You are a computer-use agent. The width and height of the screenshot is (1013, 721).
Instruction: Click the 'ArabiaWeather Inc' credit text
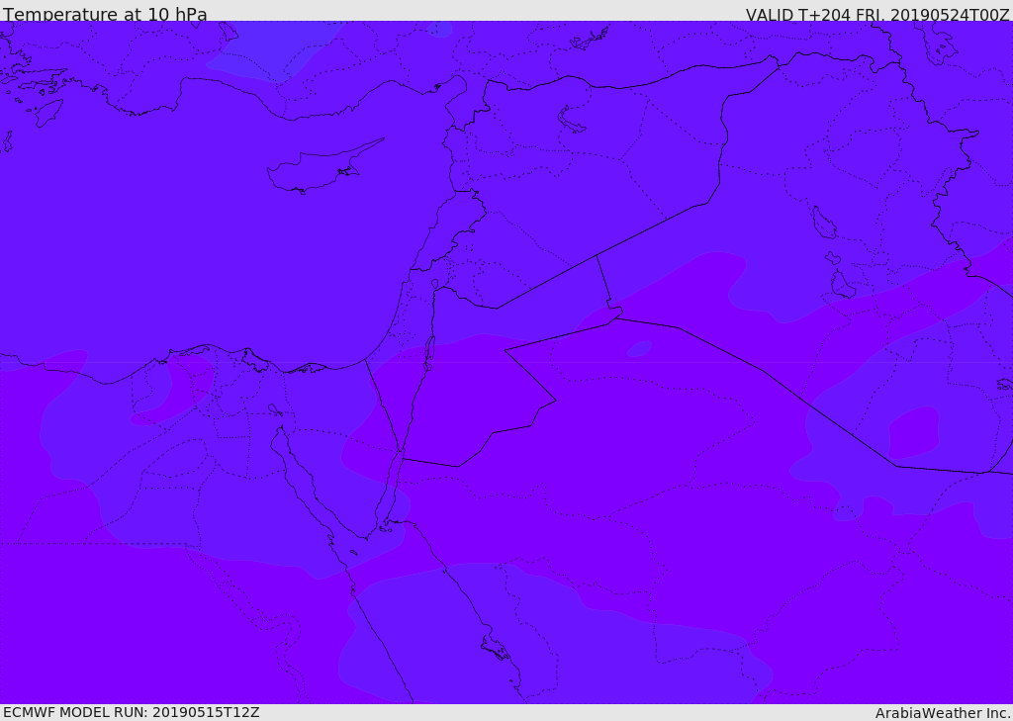pos(943,713)
